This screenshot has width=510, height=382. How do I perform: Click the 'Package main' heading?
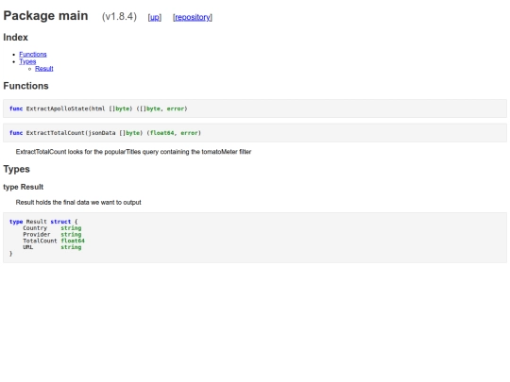(45, 16)
